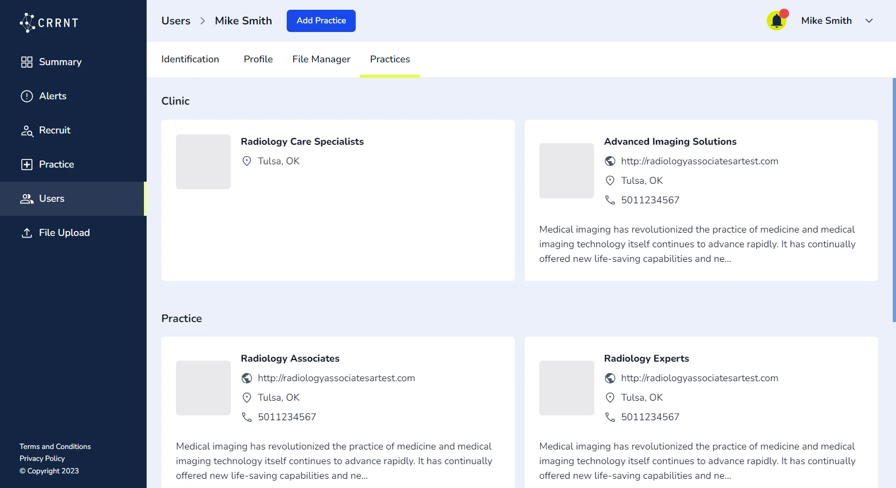Expand the Mike Smith account dropdown arrow
The image size is (896, 488).
(869, 21)
